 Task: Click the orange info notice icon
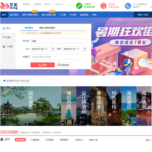coord(24,33)
